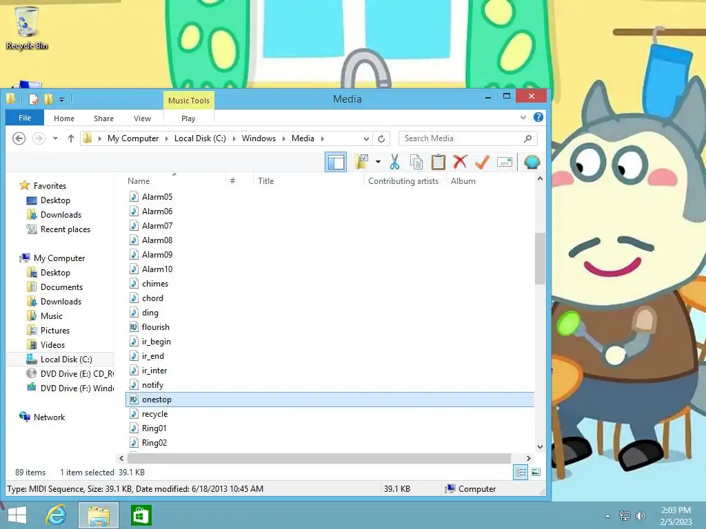706x529 pixels.
Task: Click the red X Delete icon
Action: coord(460,162)
